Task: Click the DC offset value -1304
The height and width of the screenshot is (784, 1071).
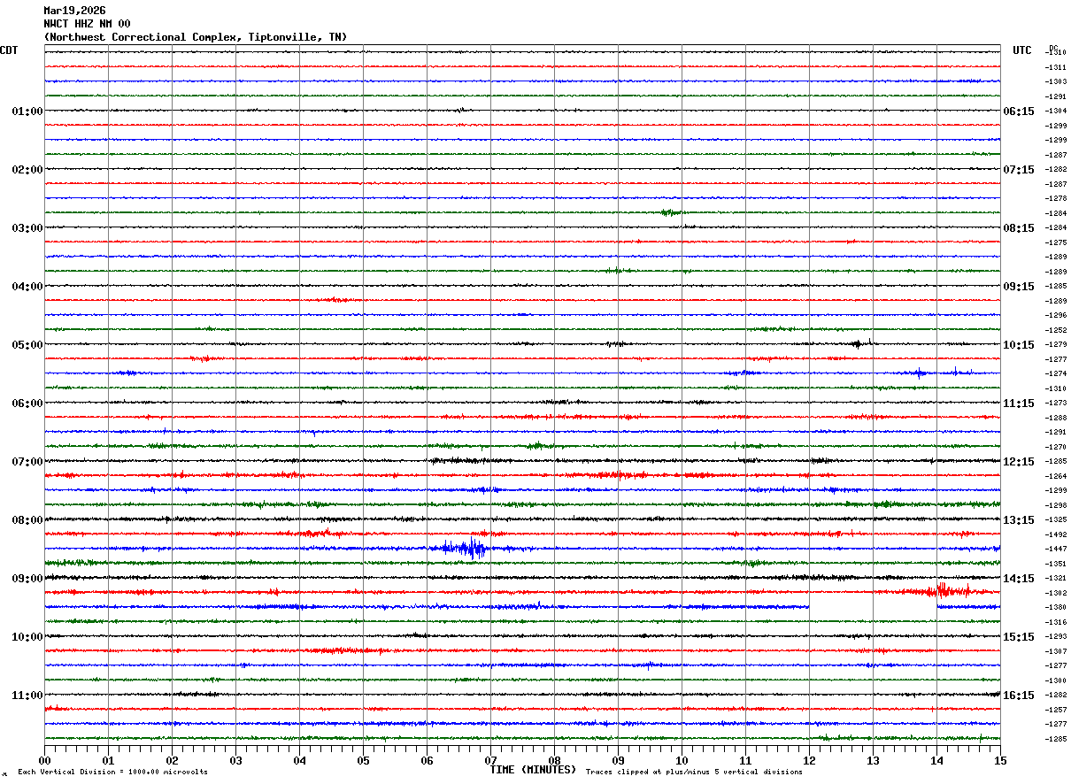Action: [1056, 111]
